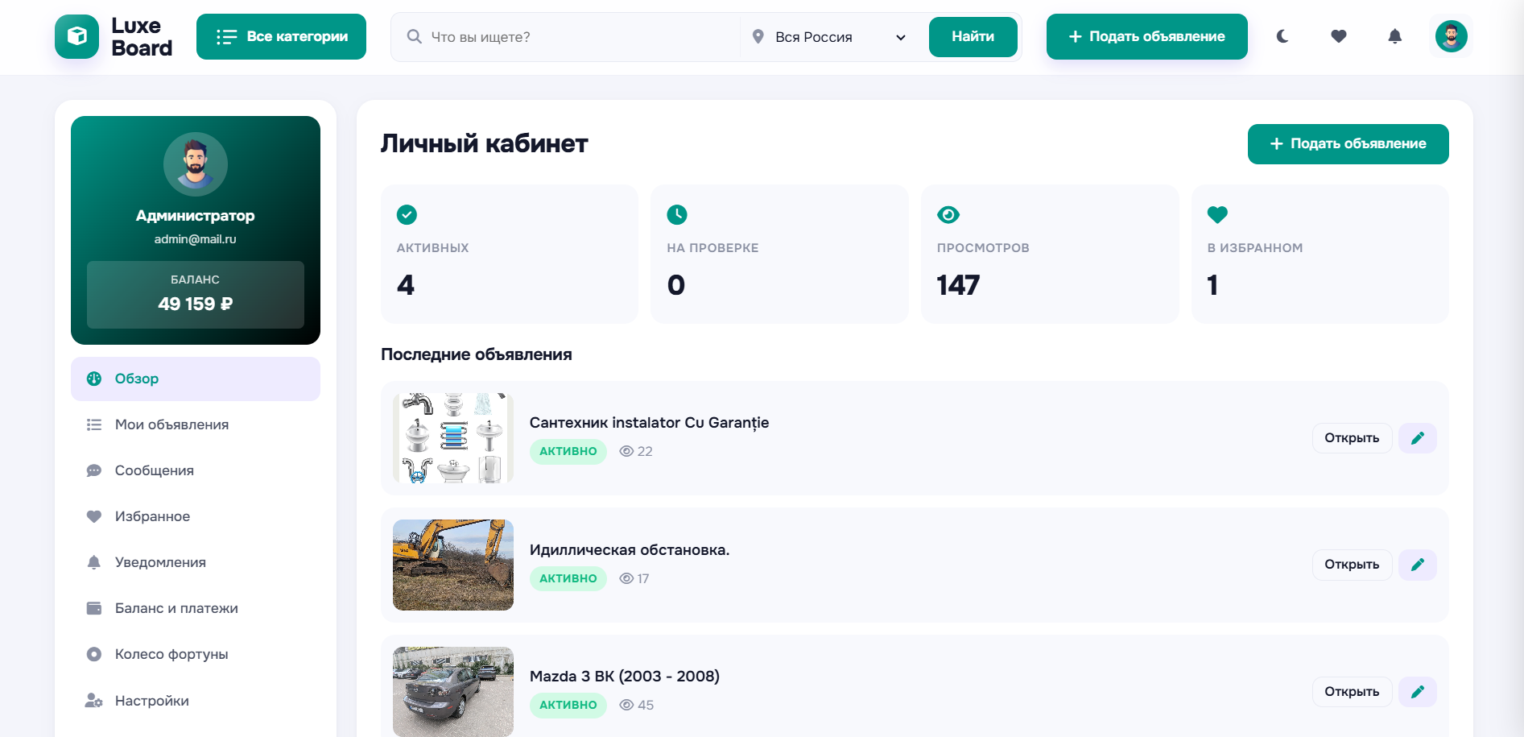Image resolution: width=1524 pixels, height=737 pixels.
Task: Click the Последние объявления heading
Action: pos(477,354)
